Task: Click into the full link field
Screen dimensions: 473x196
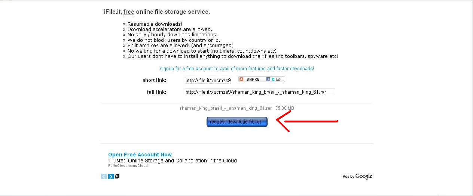Action: (x=260, y=92)
